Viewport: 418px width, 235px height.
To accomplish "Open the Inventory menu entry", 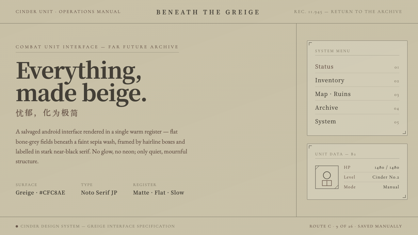I will coord(357,80).
